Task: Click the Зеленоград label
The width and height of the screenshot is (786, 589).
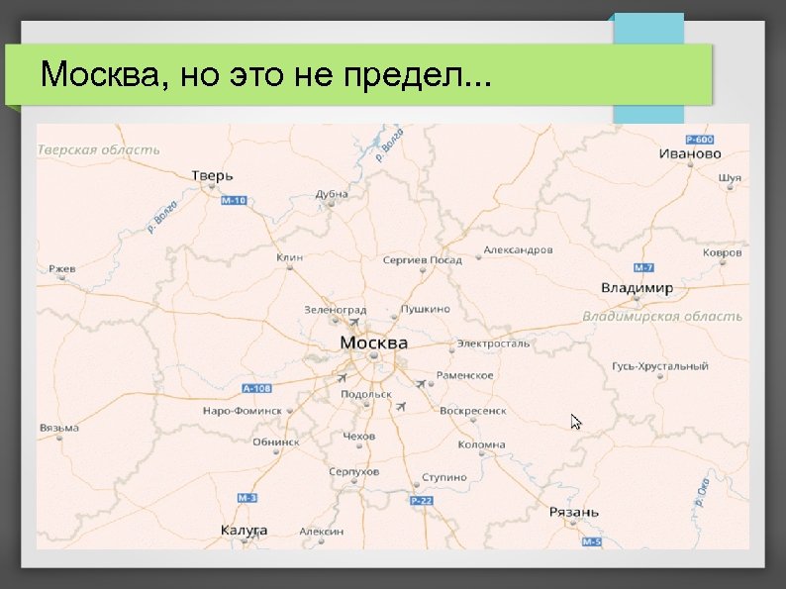Action: (336, 310)
